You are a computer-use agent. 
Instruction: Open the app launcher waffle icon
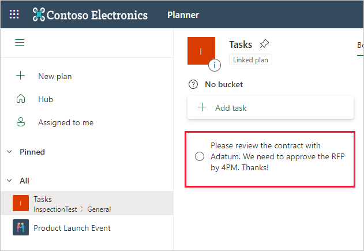tap(14, 14)
